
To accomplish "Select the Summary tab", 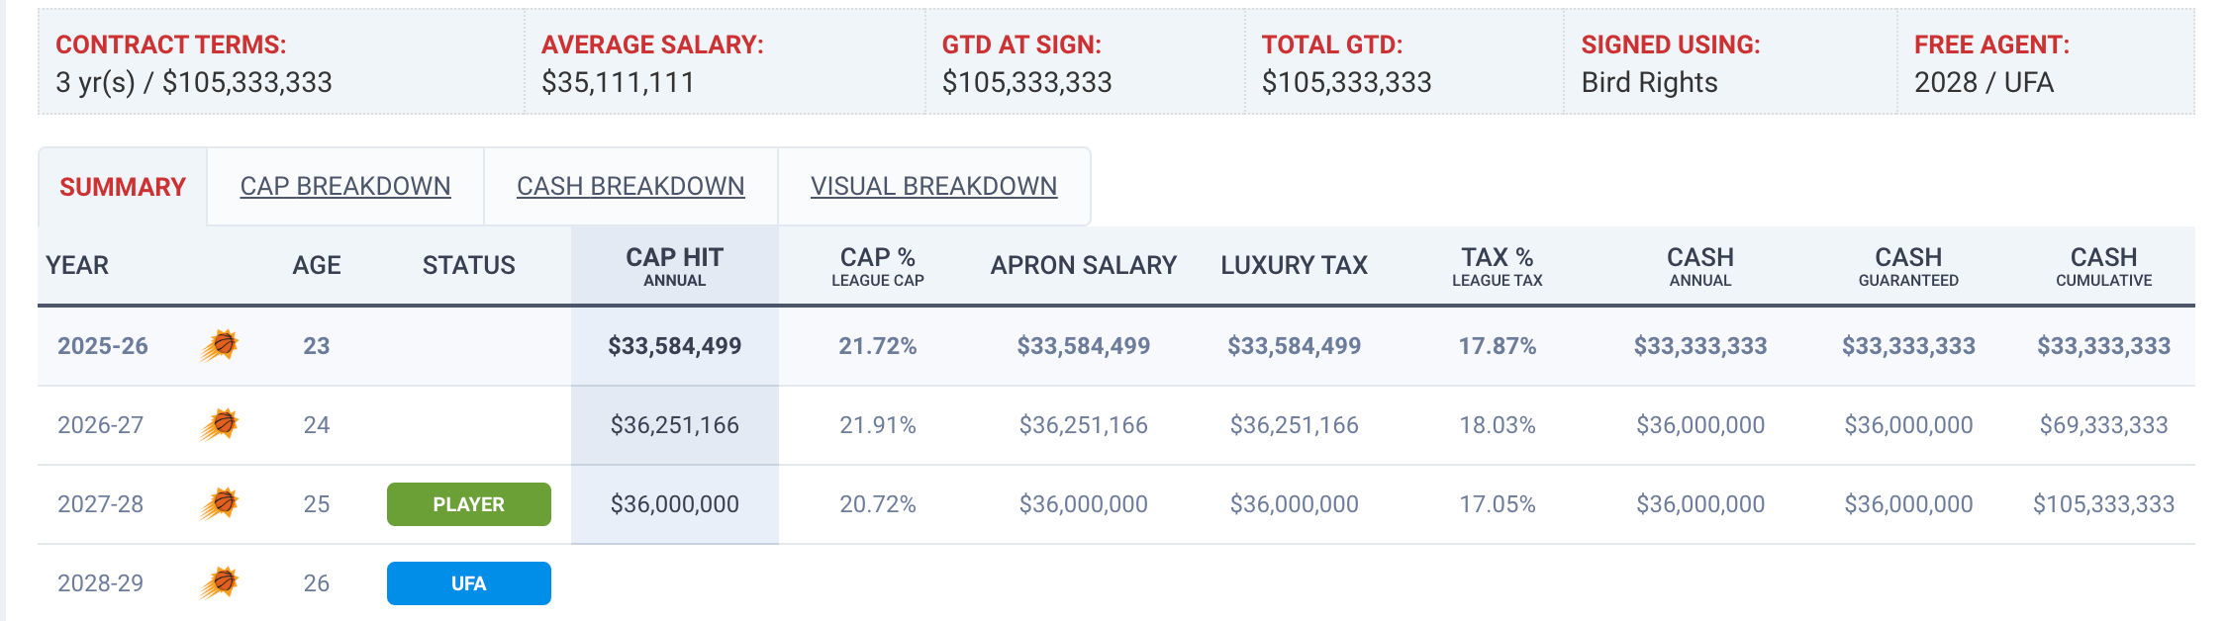I will click(x=123, y=187).
